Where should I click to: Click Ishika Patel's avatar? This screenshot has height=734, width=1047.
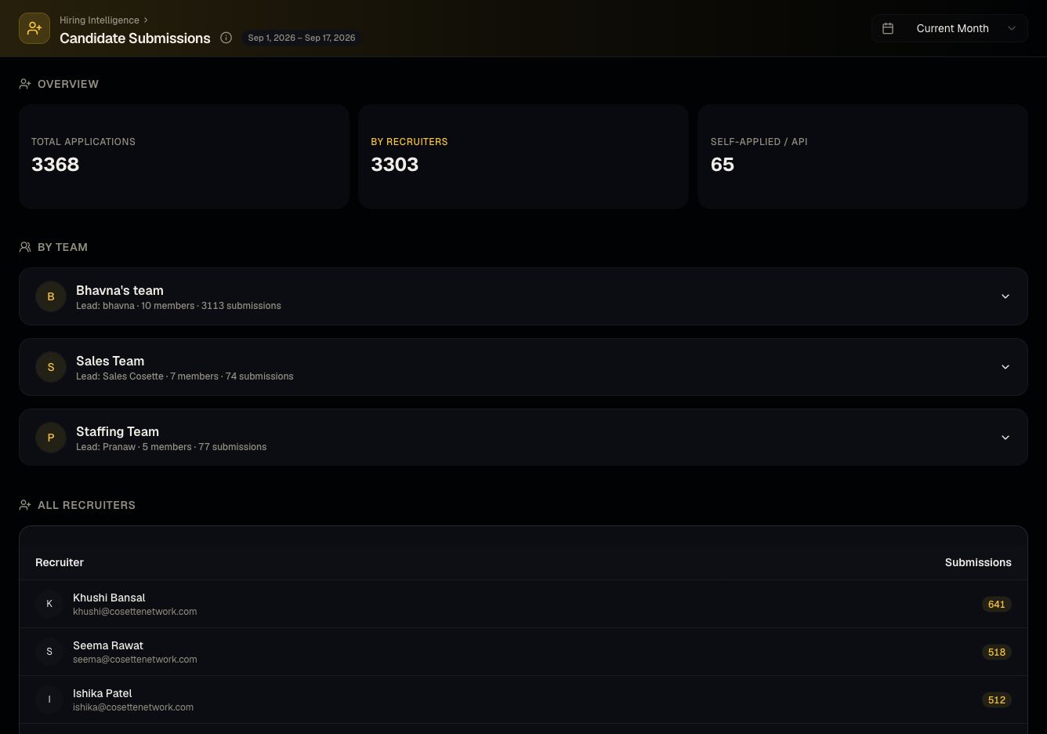tap(49, 699)
